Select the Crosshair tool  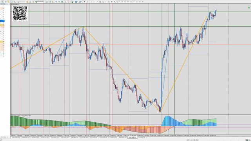coord(88,2)
